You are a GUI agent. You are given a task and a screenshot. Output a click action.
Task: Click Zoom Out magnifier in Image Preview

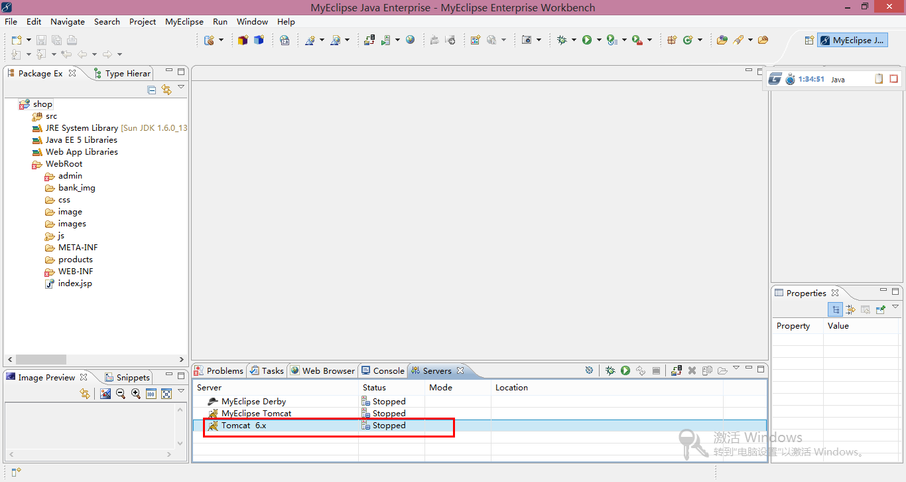click(x=121, y=394)
